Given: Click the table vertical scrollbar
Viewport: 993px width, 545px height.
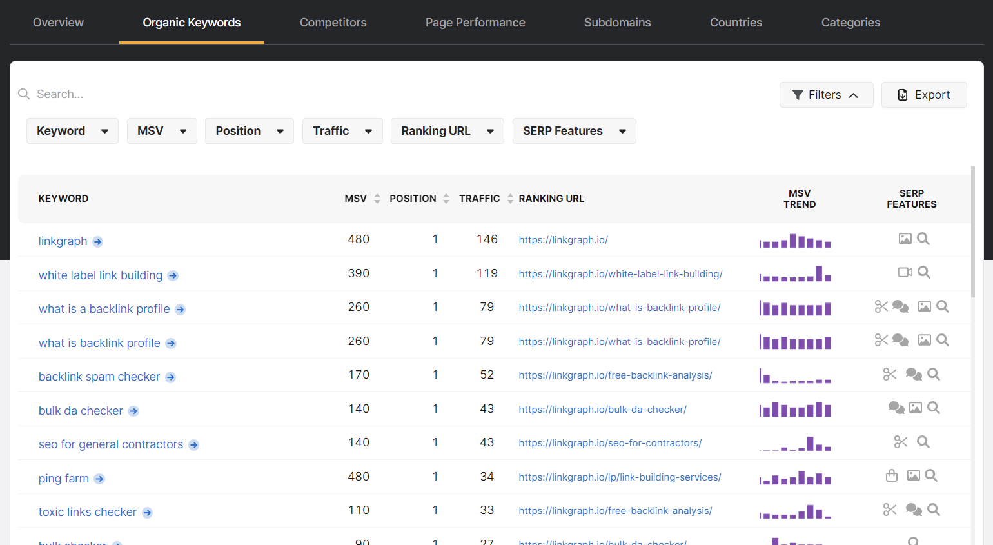Looking at the screenshot, I should point(973,232).
